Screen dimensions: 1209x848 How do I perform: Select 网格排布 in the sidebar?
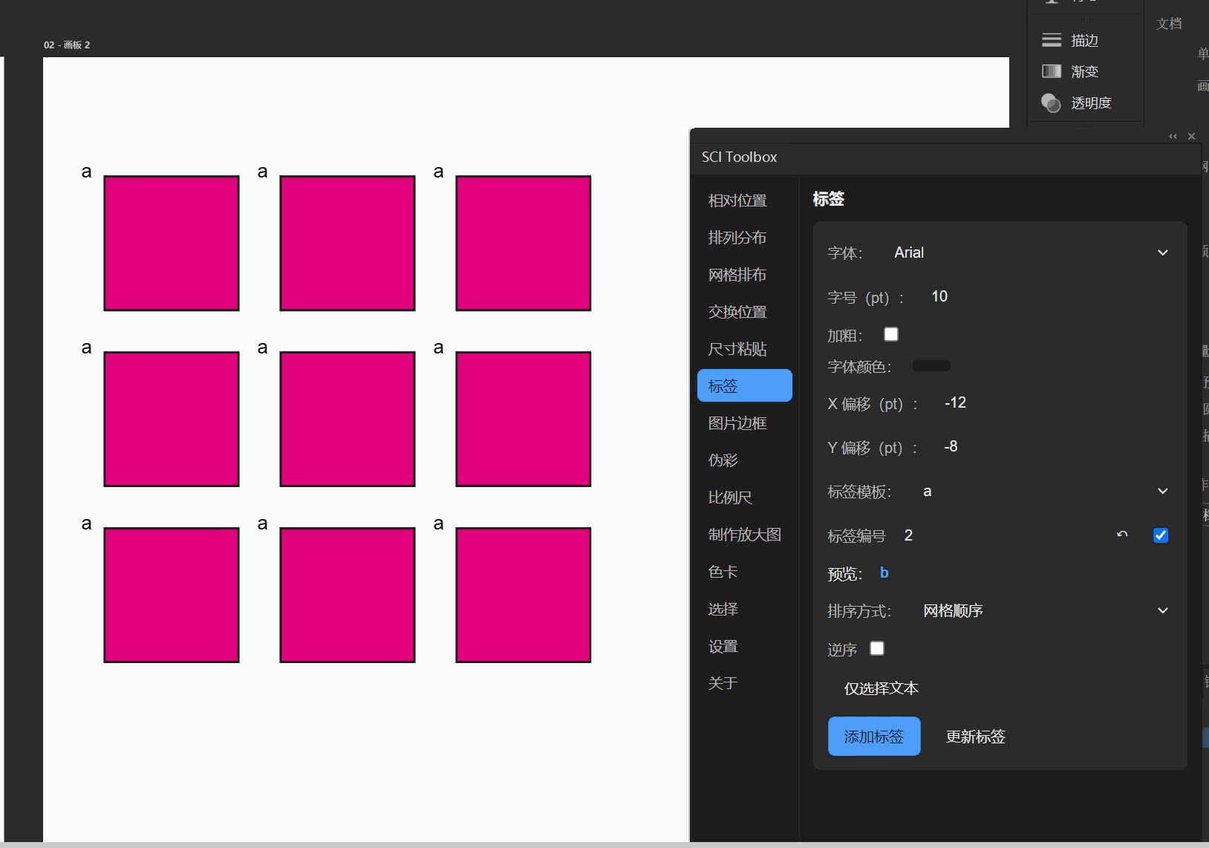(745, 275)
